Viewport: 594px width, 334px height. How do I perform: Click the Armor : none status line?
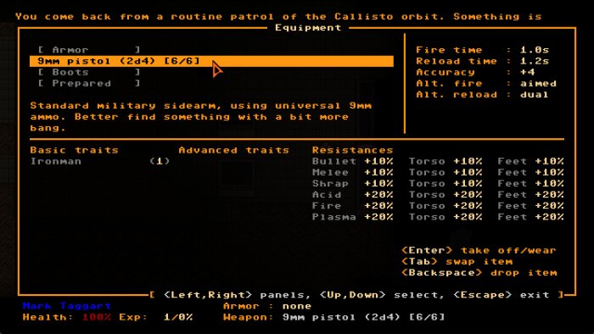point(267,306)
